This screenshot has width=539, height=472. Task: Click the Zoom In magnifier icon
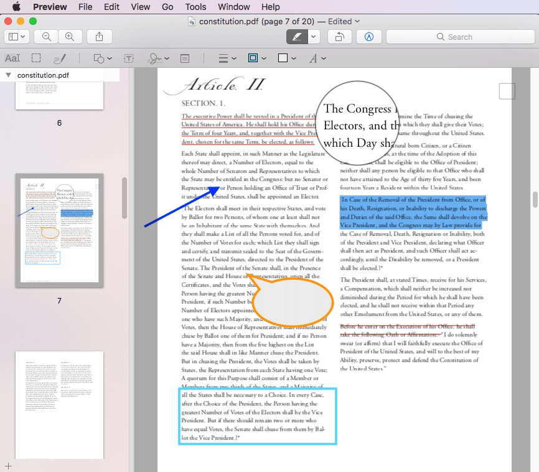click(x=70, y=37)
